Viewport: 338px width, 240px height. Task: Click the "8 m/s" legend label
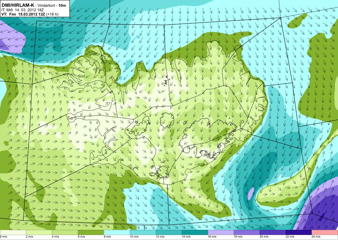click(x=107, y=237)
